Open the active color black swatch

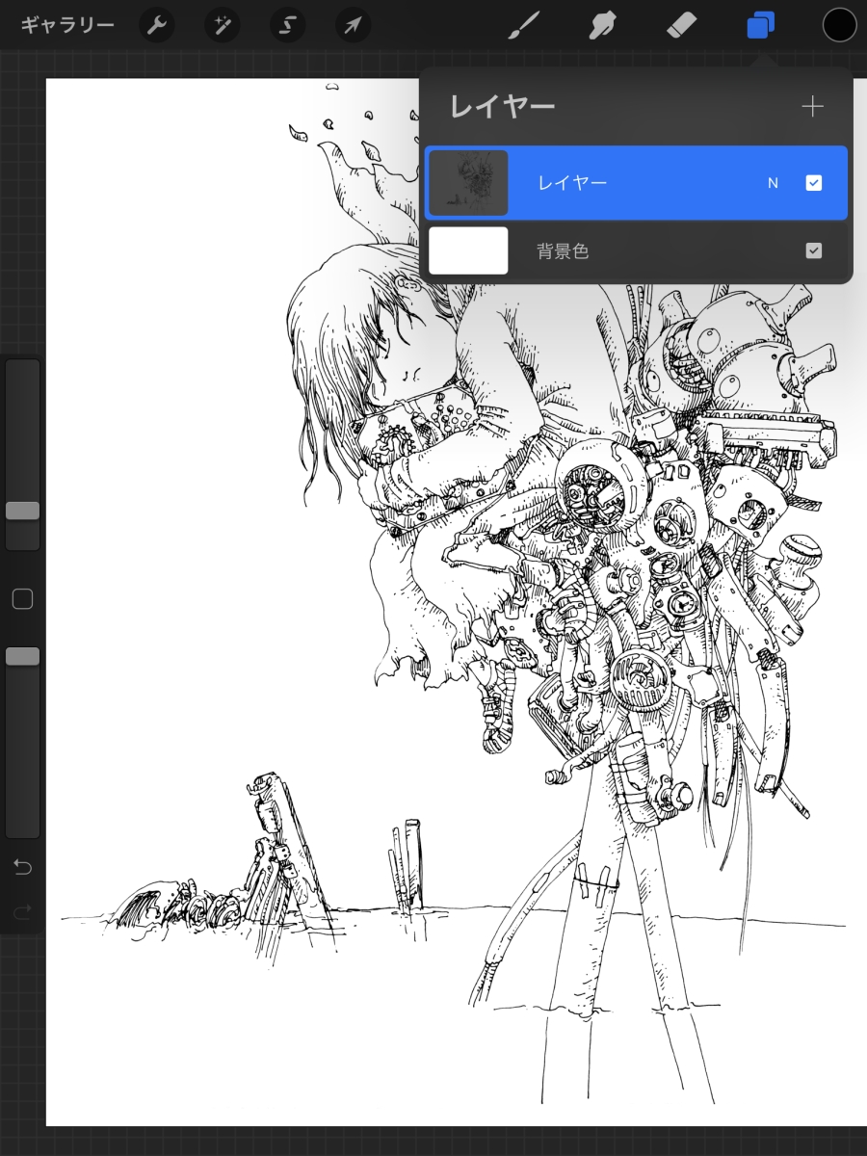point(839,25)
